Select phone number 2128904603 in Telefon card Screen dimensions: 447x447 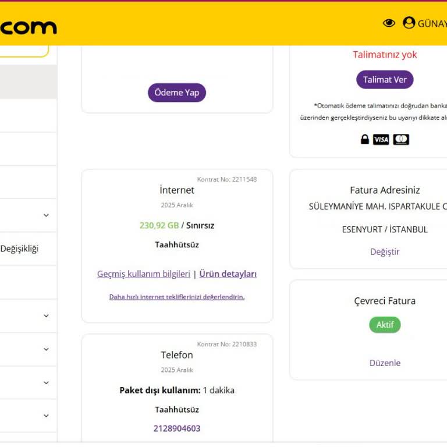[177, 428]
